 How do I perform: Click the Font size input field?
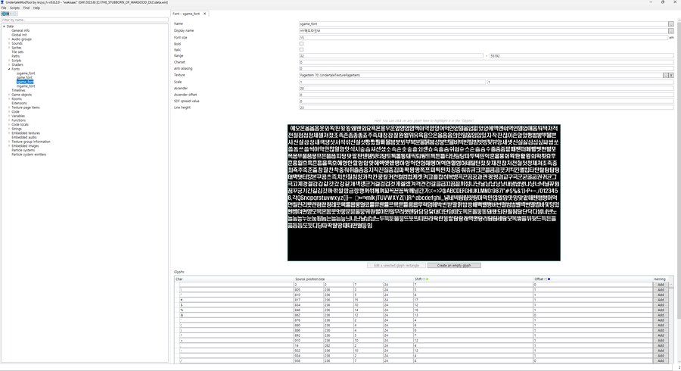pos(483,37)
